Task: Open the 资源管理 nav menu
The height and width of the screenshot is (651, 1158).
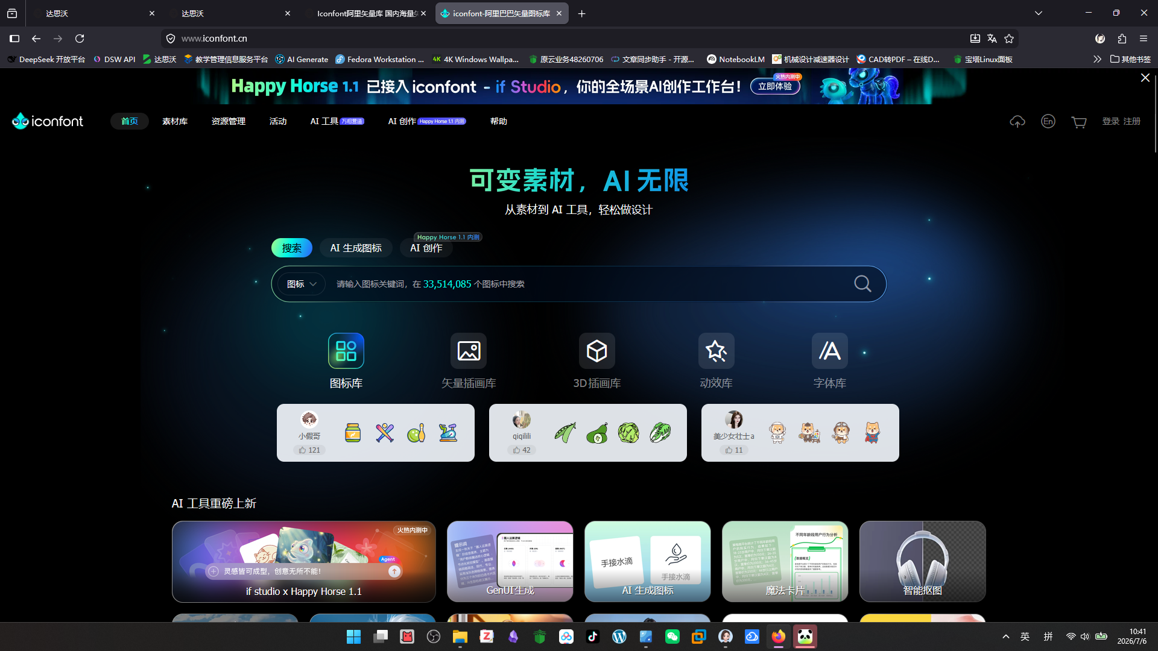Action: click(x=229, y=121)
